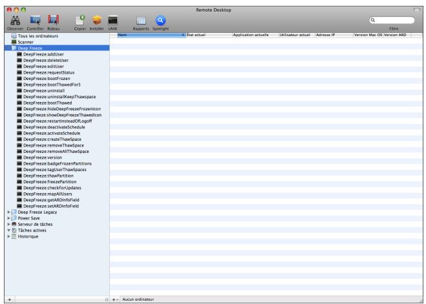Select DeepFreeze:tagUserThawSpaces task

pyautogui.click(x=54, y=170)
